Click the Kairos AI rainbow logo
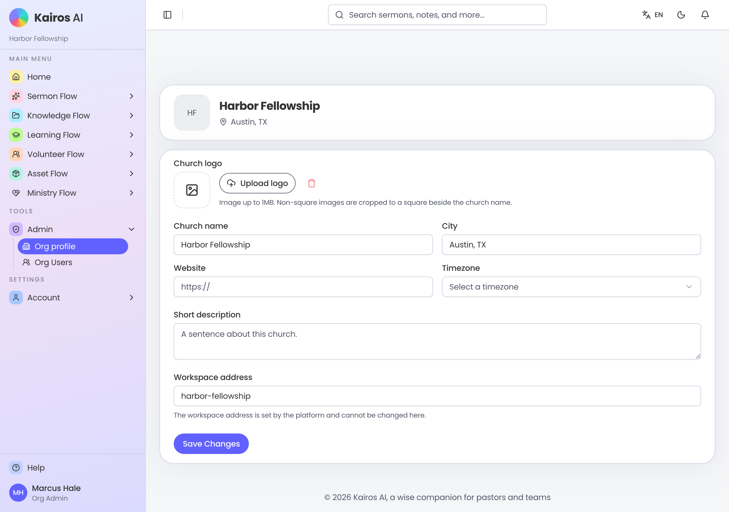 point(19,17)
